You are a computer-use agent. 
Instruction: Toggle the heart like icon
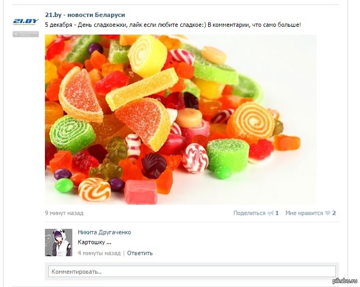(x=328, y=213)
